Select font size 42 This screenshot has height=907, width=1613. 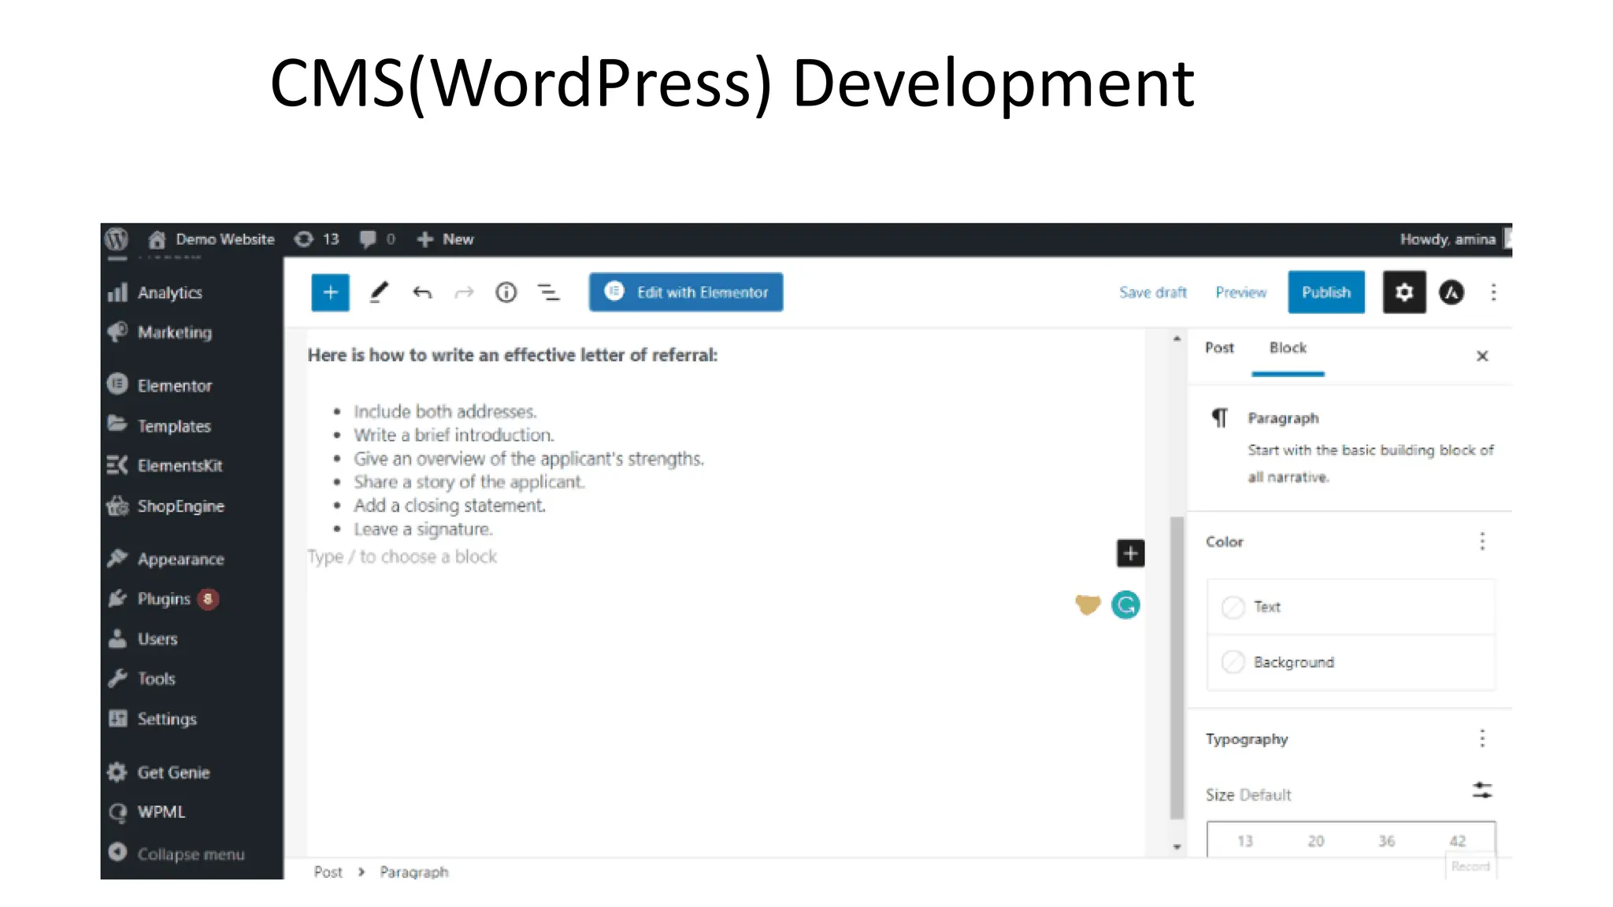(1457, 841)
